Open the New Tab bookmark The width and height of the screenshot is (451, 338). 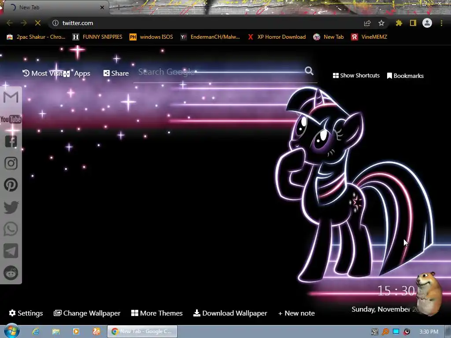click(329, 37)
